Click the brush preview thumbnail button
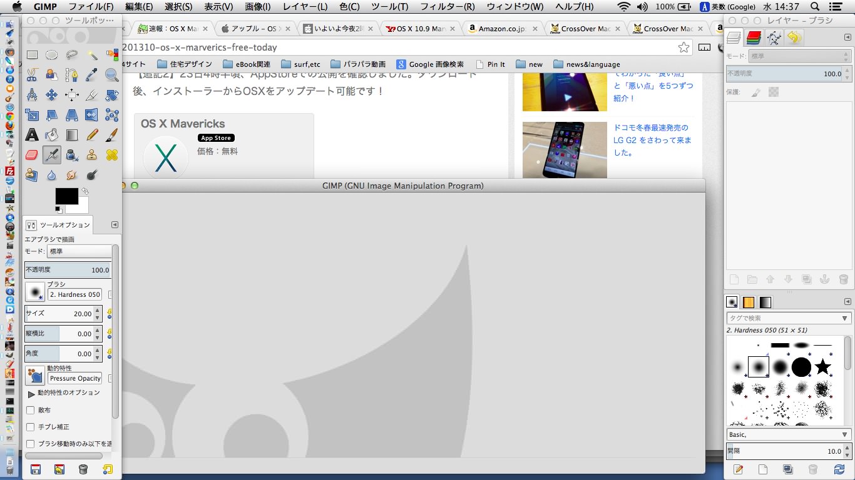The image size is (855, 480). 35,292
